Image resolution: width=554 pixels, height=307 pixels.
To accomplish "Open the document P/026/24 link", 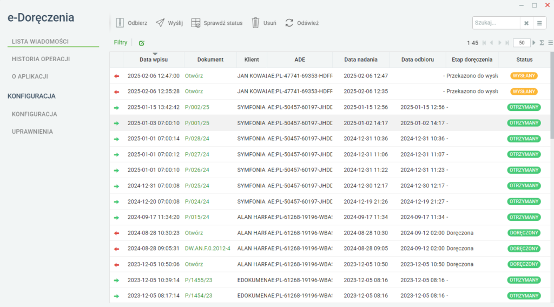I will point(197,170).
